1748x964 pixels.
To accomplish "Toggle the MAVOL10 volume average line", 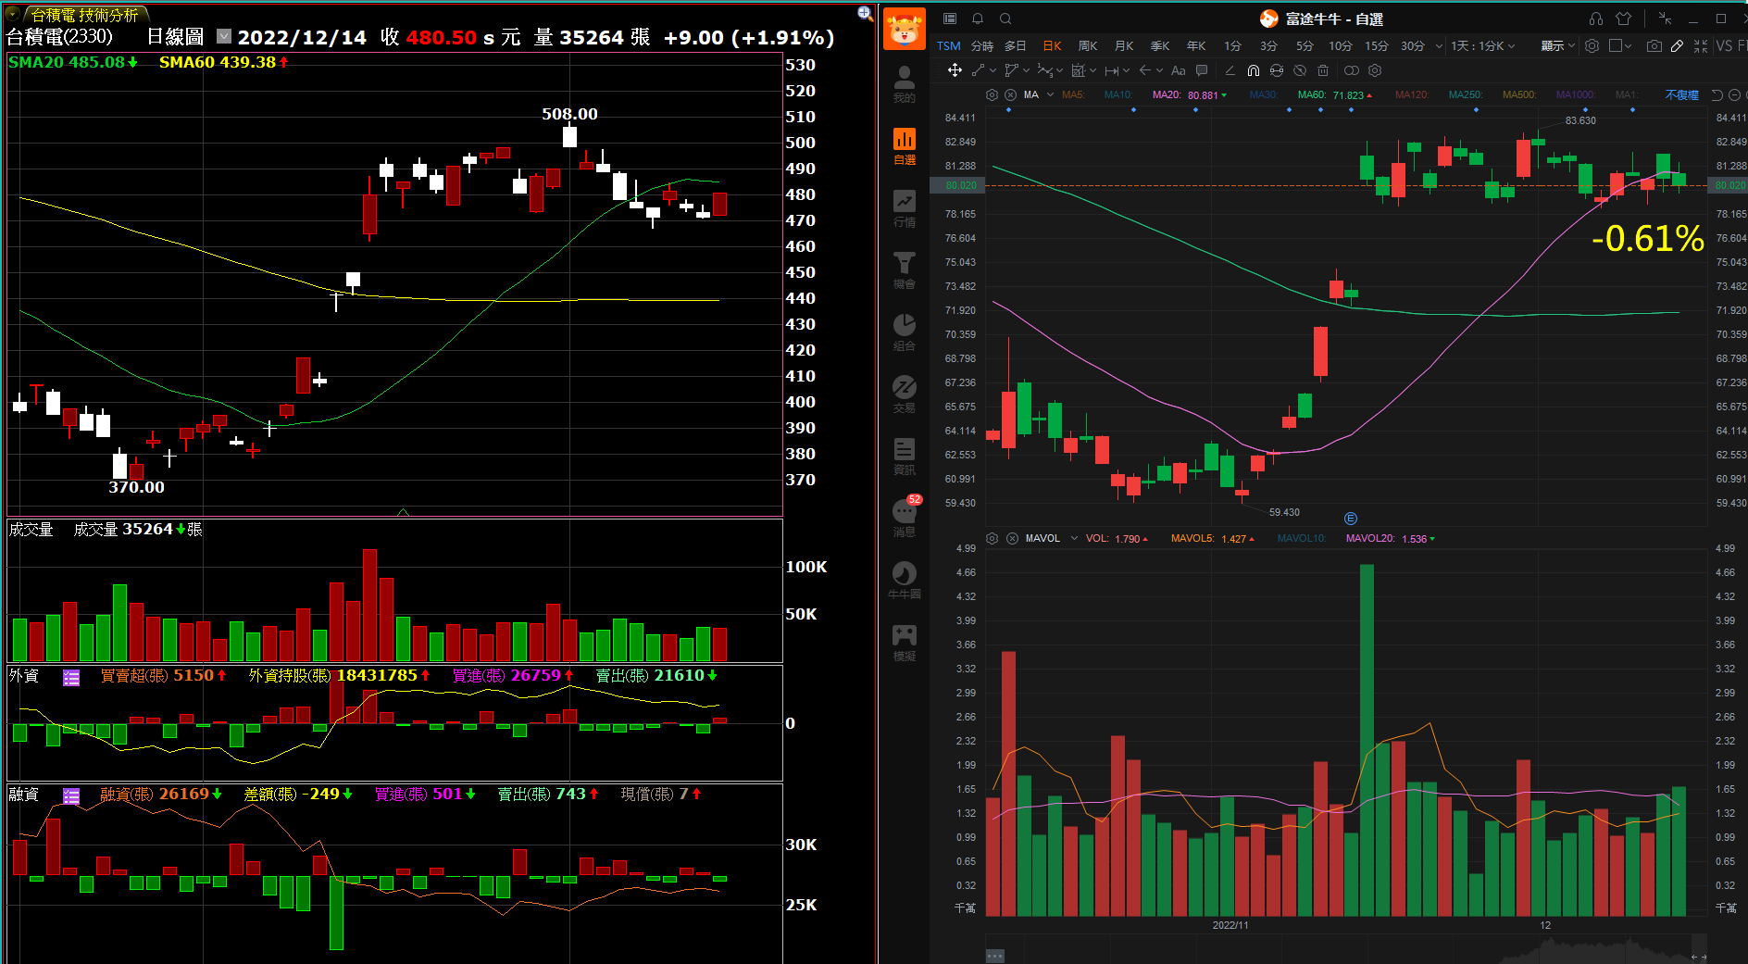I will click(x=1302, y=538).
